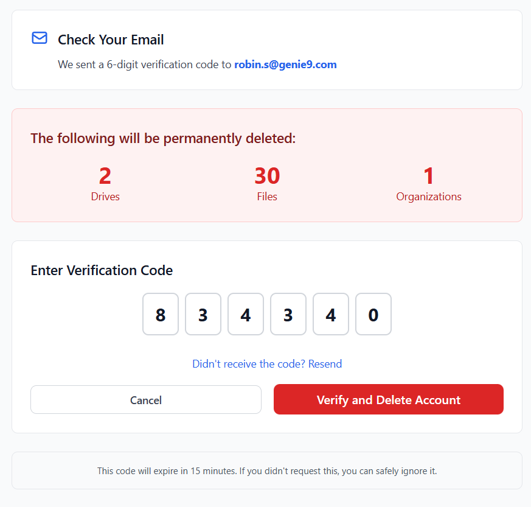The height and width of the screenshot is (507, 531).
Task: Click the 'We sent a 6-digit' message
Action: pyautogui.click(x=145, y=65)
